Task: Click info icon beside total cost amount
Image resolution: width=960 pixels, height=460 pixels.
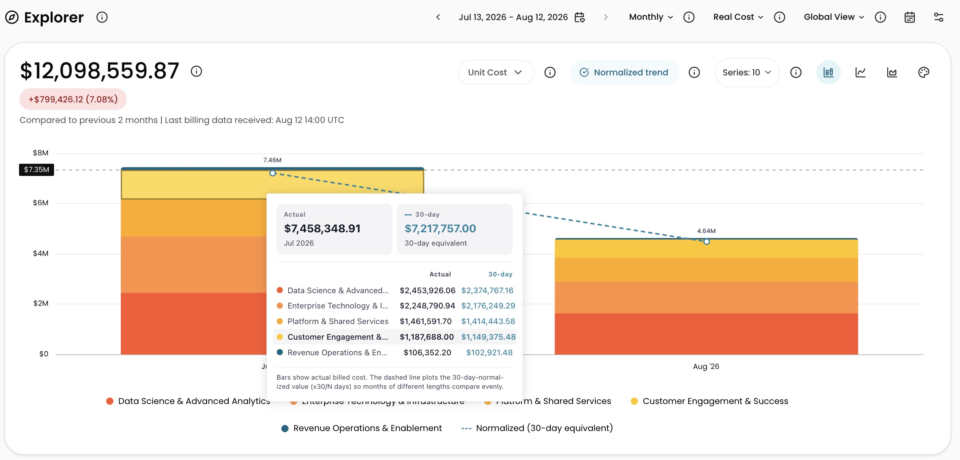Action: pyautogui.click(x=196, y=71)
